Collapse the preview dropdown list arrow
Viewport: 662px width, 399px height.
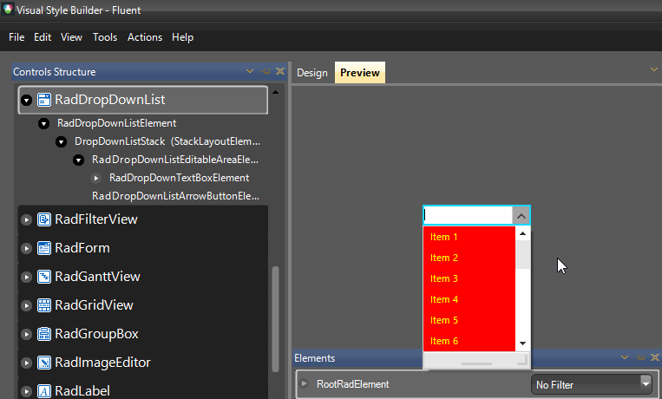tap(521, 216)
